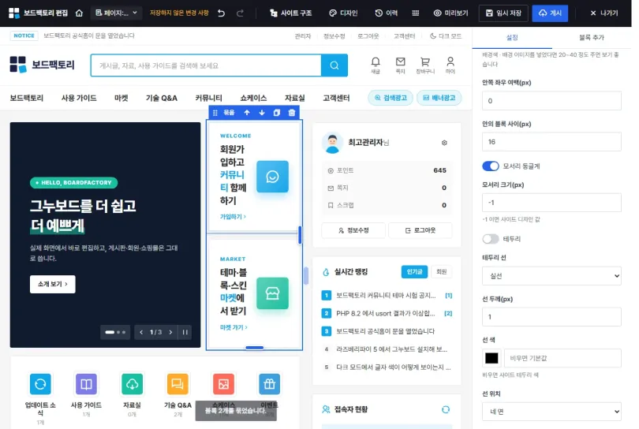Delete the selected block group
This screenshot has height=429, width=639.
(292, 113)
